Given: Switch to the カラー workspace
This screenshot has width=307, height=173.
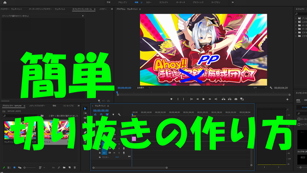Looking at the screenshot, I should click(x=149, y=3).
